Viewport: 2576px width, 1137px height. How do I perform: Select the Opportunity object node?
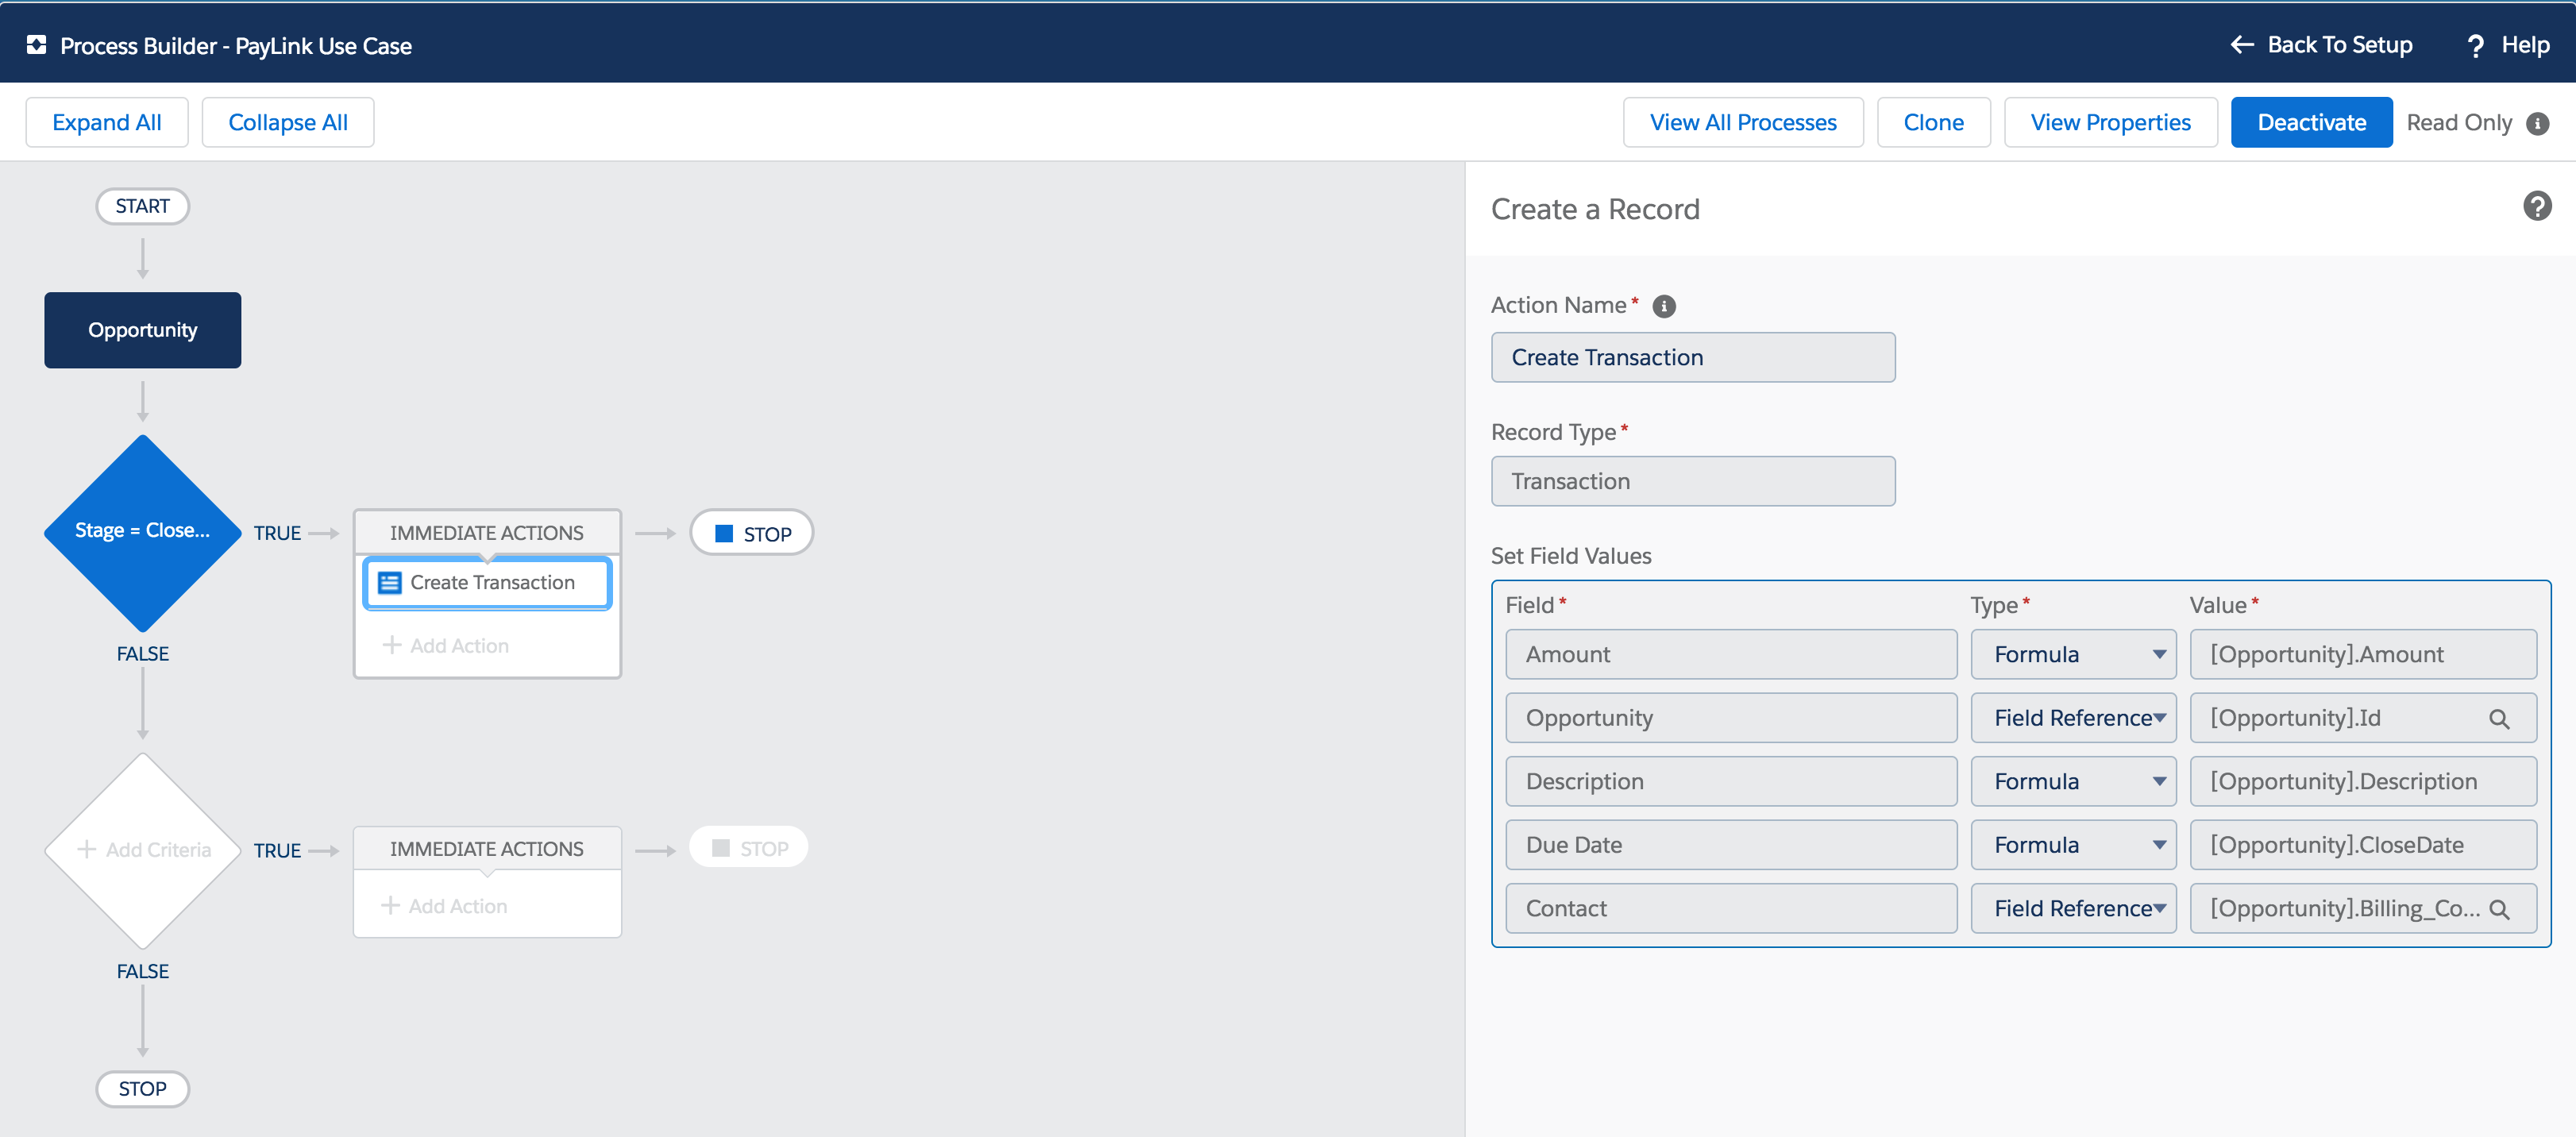click(143, 331)
